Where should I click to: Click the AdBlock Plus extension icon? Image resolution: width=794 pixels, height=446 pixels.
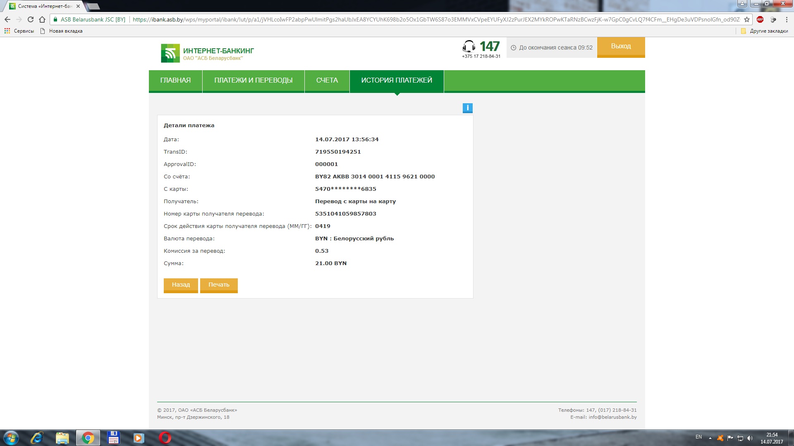(760, 19)
